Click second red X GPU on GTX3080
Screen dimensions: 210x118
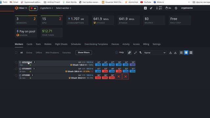(x=125, y=76)
